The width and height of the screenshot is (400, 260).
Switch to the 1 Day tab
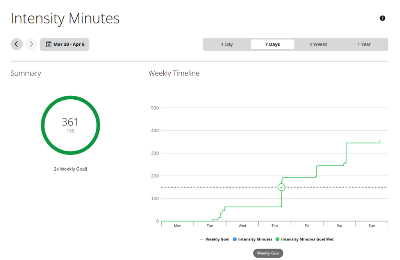(227, 44)
